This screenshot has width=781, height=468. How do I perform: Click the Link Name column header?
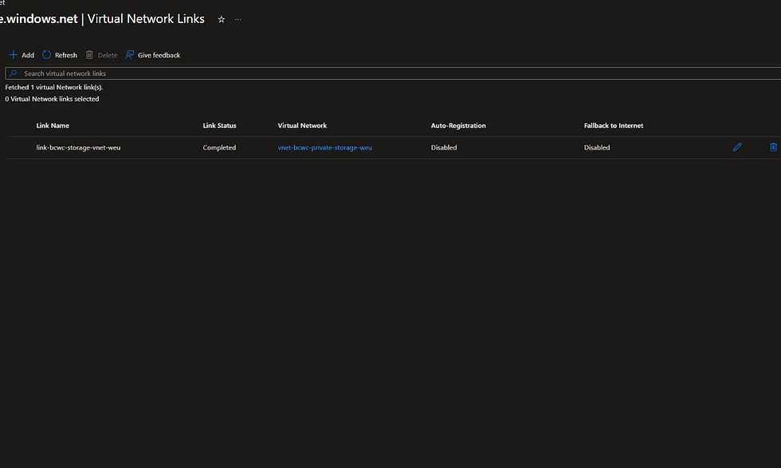point(53,126)
